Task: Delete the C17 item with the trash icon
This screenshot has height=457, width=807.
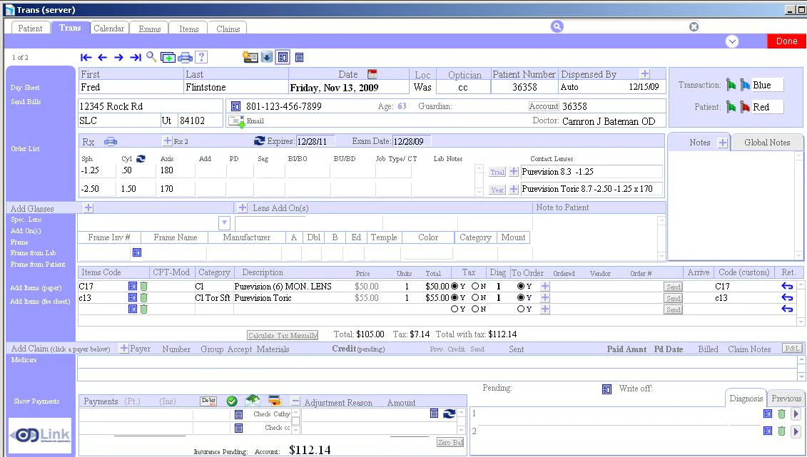Action: [143, 287]
